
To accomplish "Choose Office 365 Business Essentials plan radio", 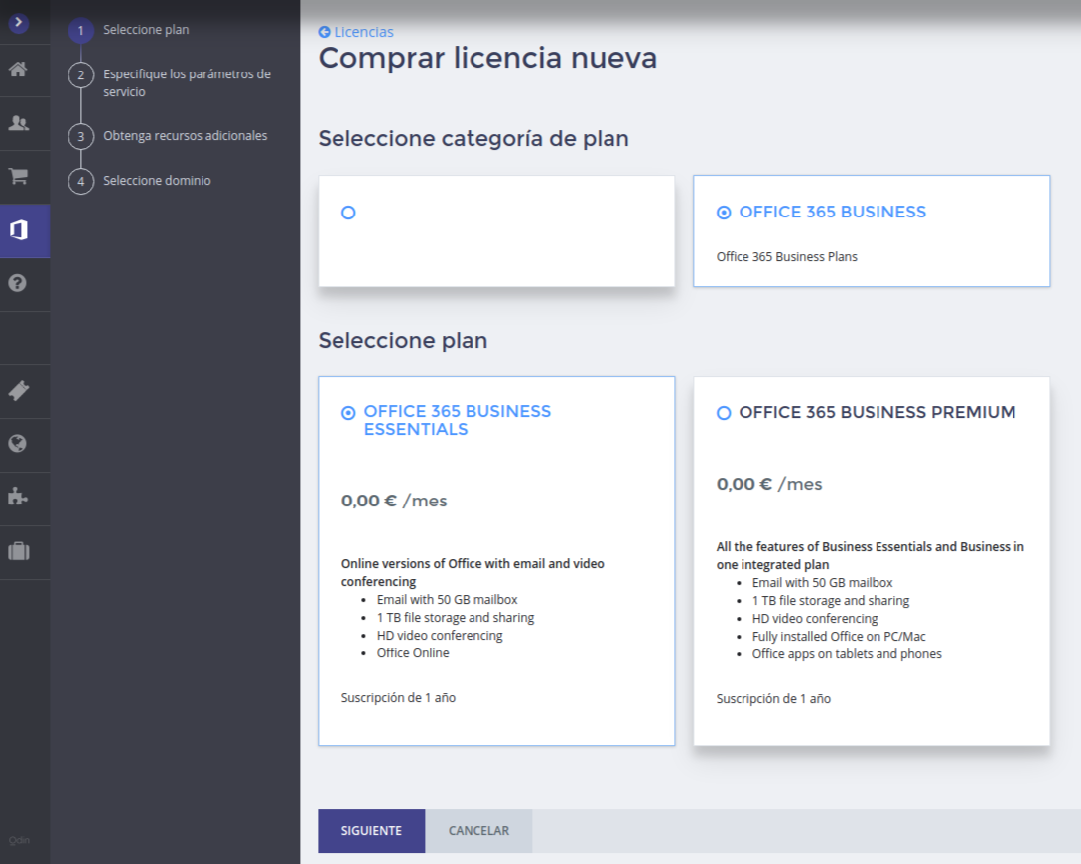I will (x=348, y=413).
